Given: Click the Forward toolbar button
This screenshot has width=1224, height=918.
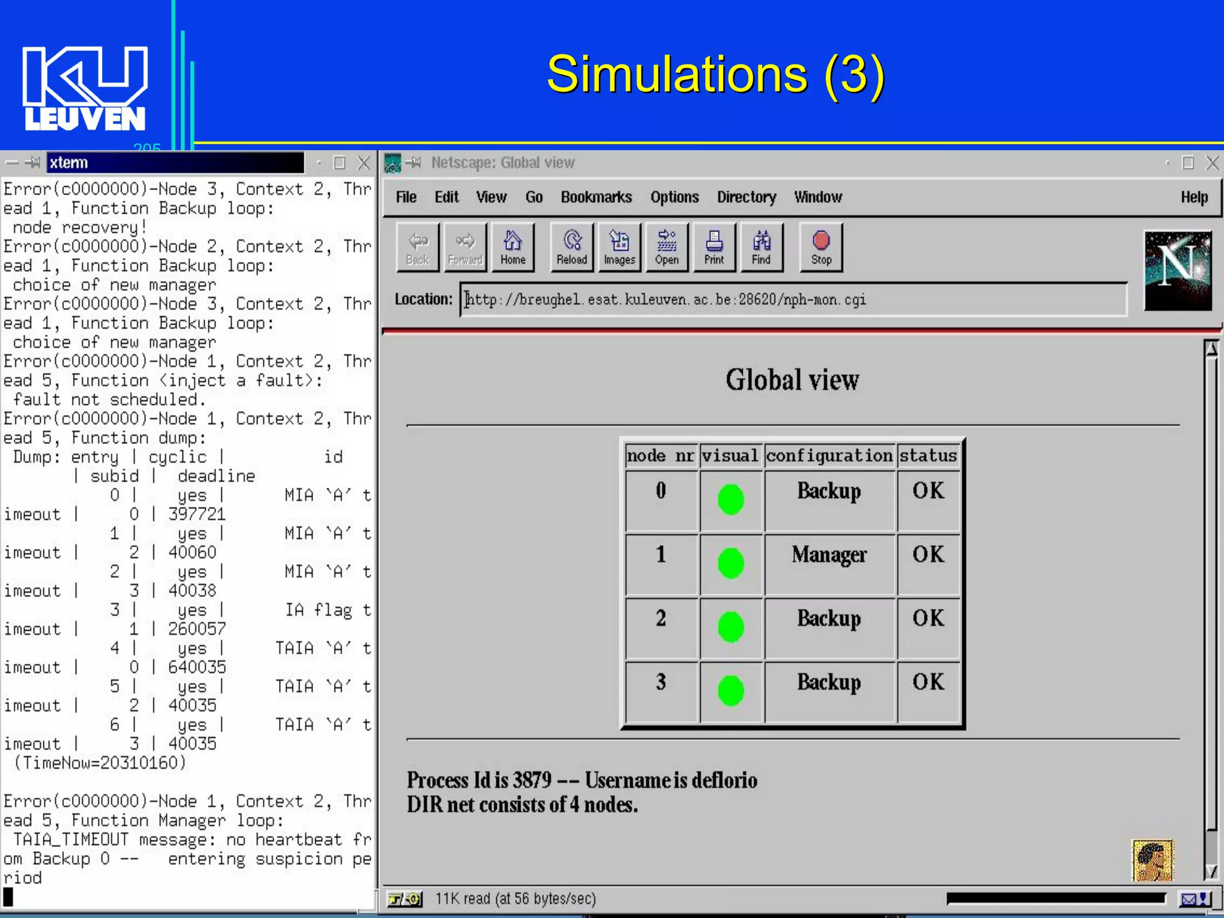Looking at the screenshot, I should point(465,247).
